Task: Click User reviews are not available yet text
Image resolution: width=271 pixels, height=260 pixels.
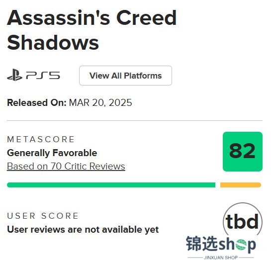Action: [x=83, y=230]
